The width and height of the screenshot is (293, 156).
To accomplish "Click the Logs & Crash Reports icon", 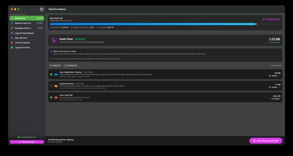I will [x=12, y=33].
